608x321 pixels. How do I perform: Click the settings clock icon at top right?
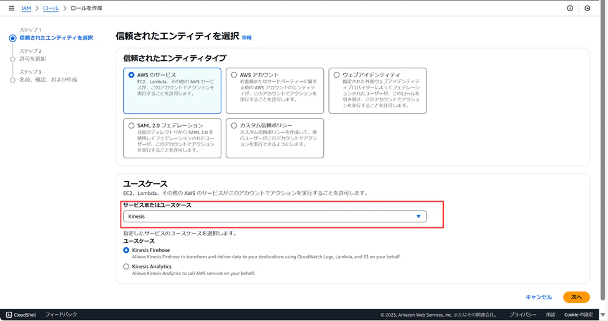[587, 8]
